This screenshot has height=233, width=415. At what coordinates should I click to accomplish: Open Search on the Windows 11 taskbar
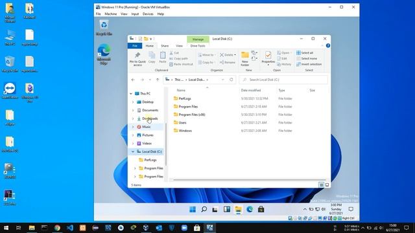coord(204,210)
